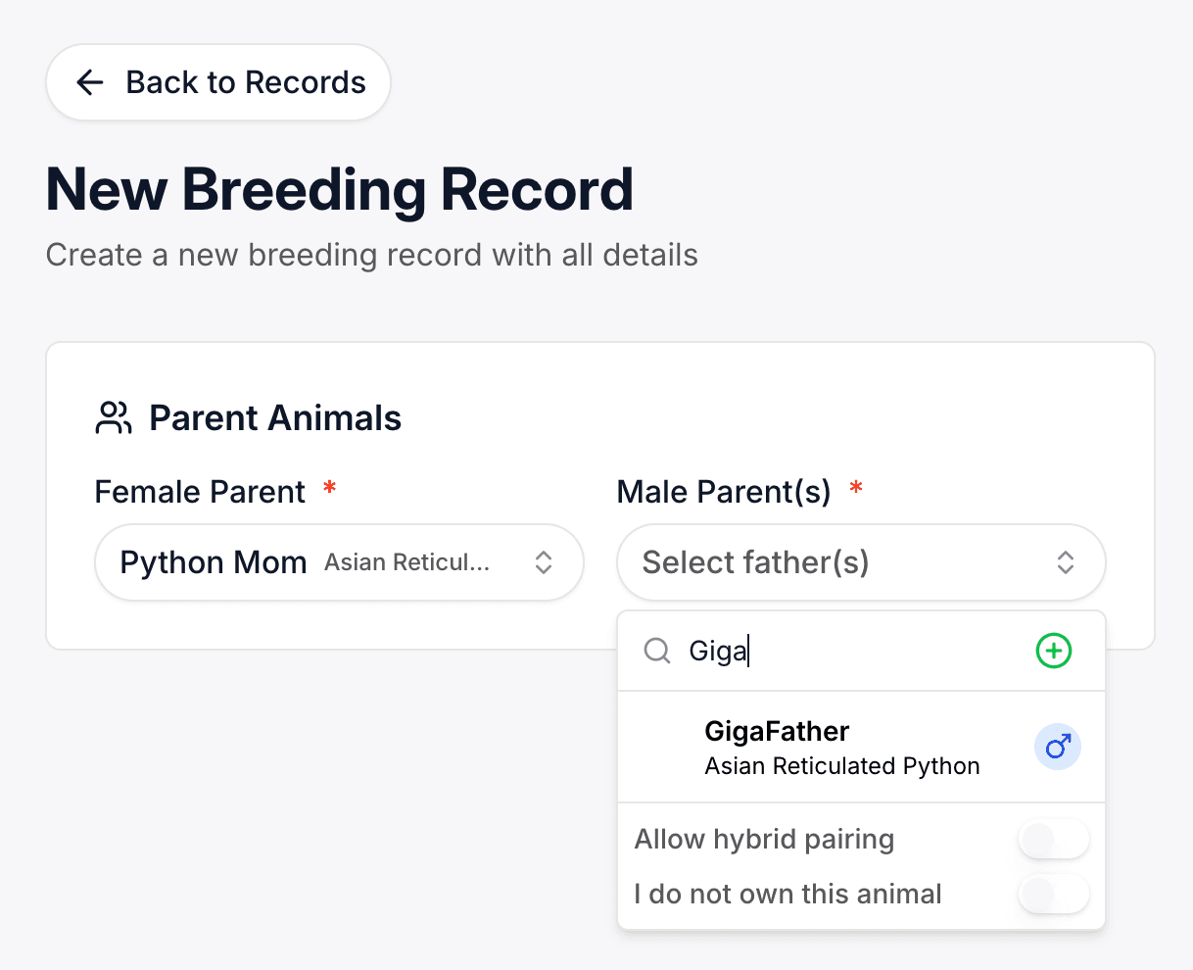Enable the Allow hybrid pairing switch
This screenshot has width=1193, height=970.
coord(1054,840)
